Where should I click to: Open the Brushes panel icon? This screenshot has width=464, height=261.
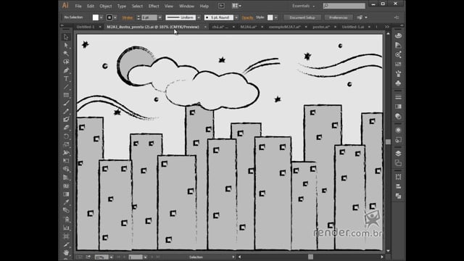(398, 74)
